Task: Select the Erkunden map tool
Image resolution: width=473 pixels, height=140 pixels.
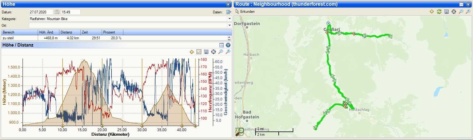Action: click(x=245, y=12)
